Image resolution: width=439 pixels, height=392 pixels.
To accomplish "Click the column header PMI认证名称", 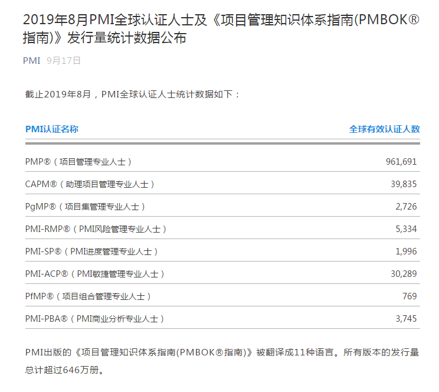I will pos(52,129).
